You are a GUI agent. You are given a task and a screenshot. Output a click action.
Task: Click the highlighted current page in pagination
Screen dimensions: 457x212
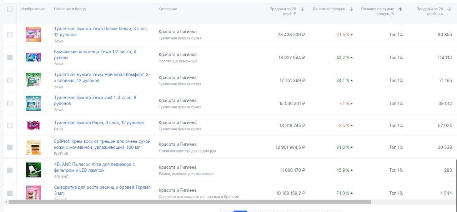tap(240, 211)
